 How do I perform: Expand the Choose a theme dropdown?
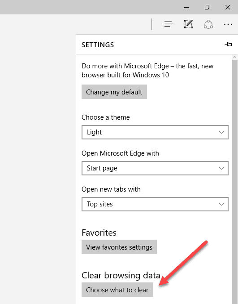pyautogui.click(x=155, y=132)
